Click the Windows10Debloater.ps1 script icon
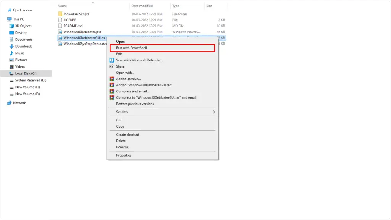The width and height of the screenshot is (391, 220). (60, 32)
